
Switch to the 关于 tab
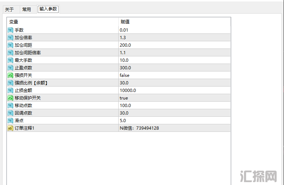(9, 9)
